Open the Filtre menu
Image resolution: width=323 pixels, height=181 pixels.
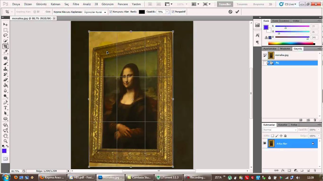(x=76, y=4)
